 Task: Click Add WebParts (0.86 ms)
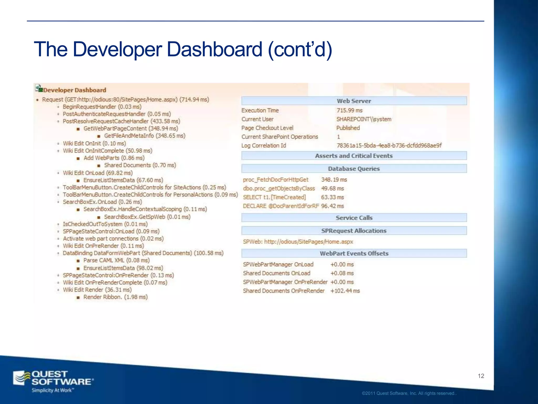tap(114, 158)
